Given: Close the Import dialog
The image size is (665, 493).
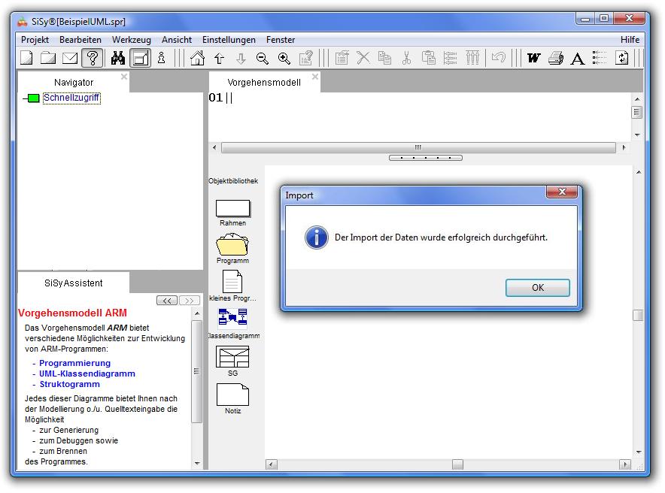Looking at the screenshot, I should coord(562,192).
